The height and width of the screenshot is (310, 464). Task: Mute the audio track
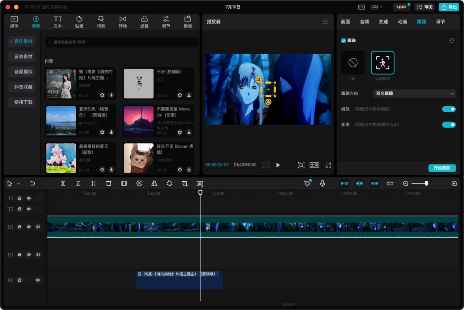(x=38, y=280)
